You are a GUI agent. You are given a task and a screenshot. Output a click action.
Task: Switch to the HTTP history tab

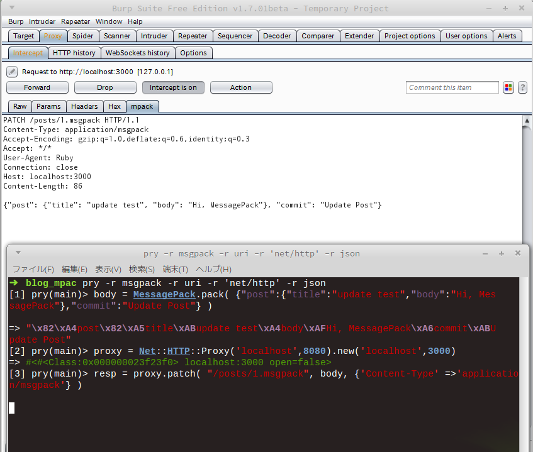click(x=74, y=53)
